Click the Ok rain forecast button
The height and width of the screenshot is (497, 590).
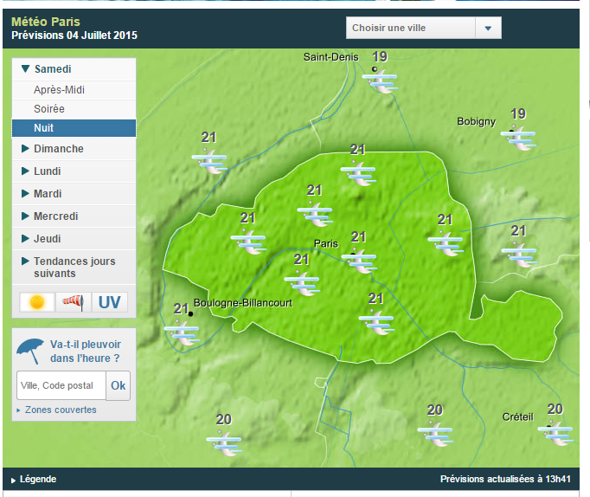[x=119, y=385]
